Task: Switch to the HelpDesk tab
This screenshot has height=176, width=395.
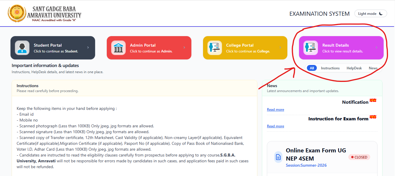Action: tap(354, 68)
